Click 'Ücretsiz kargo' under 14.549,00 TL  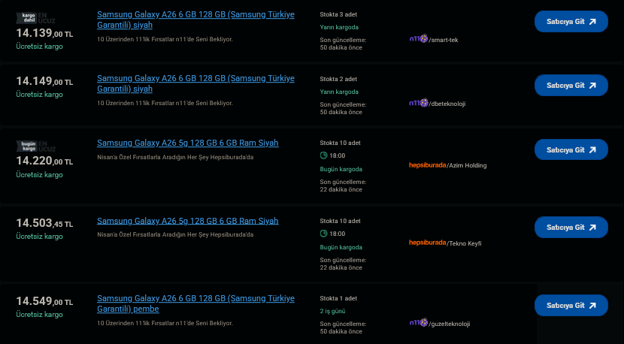[x=39, y=315]
